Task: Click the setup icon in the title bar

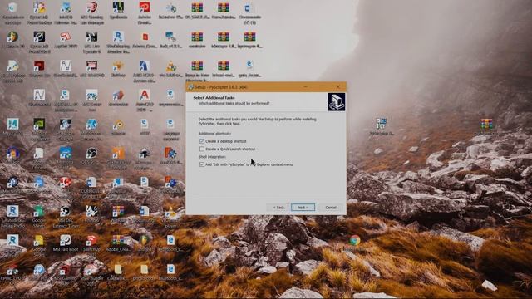Action: pos(190,87)
